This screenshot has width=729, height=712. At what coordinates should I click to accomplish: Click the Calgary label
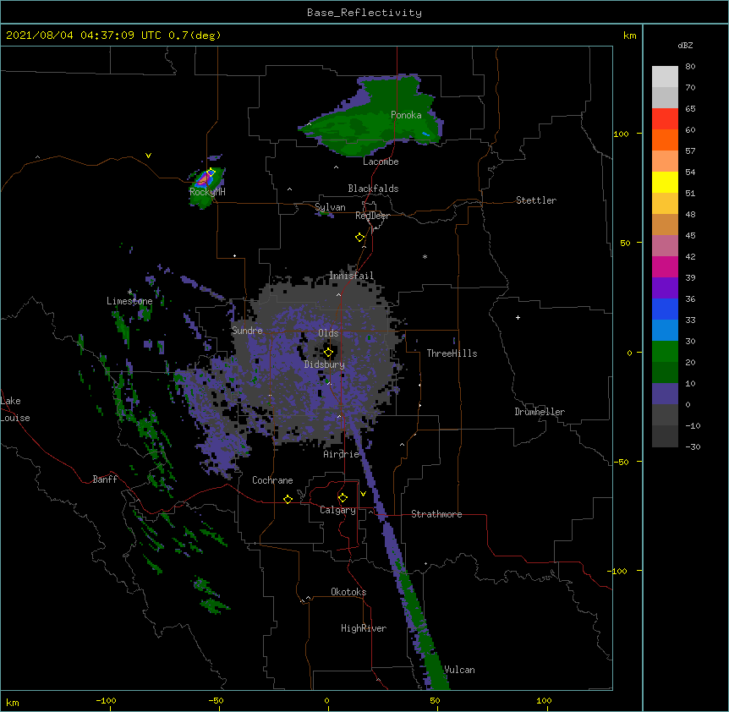pyautogui.click(x=337, y=510)
